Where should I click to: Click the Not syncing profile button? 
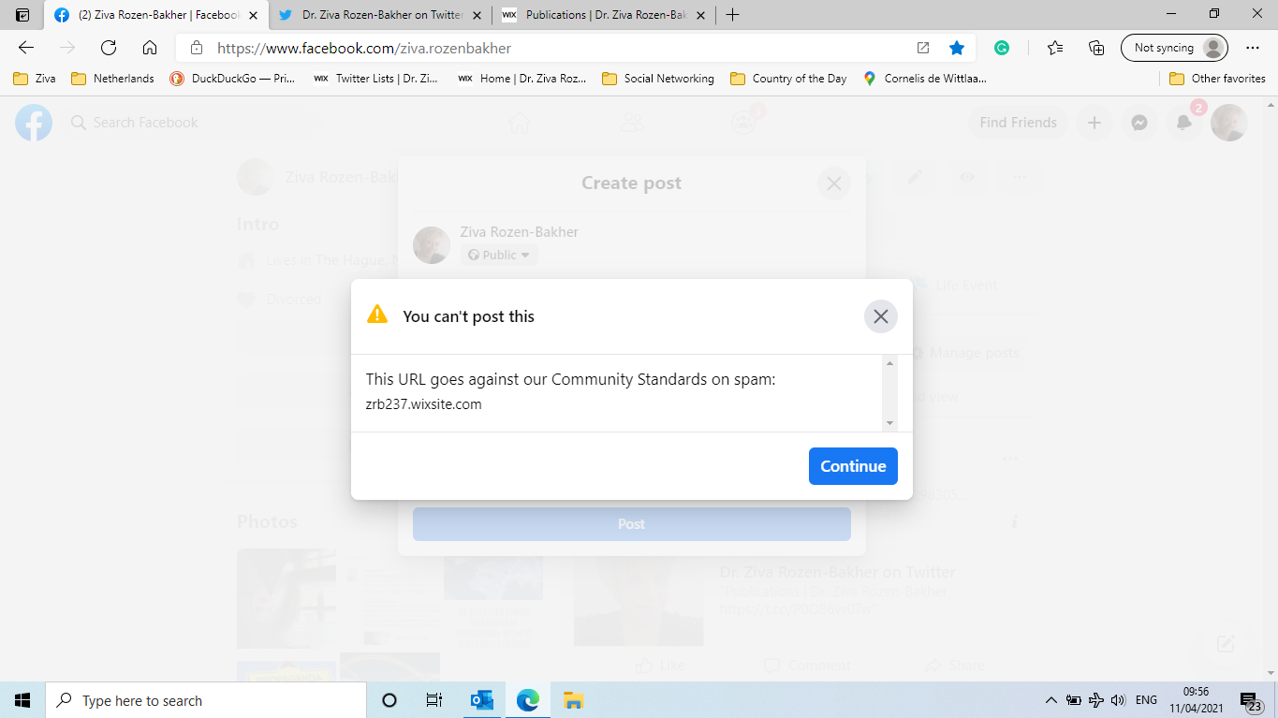[1174, 48]
